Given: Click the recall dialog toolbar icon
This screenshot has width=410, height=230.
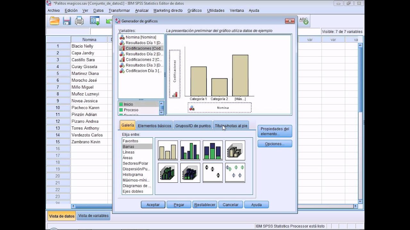Looking at the screenshot, I should pyautogui.click(x=95, y=21).
